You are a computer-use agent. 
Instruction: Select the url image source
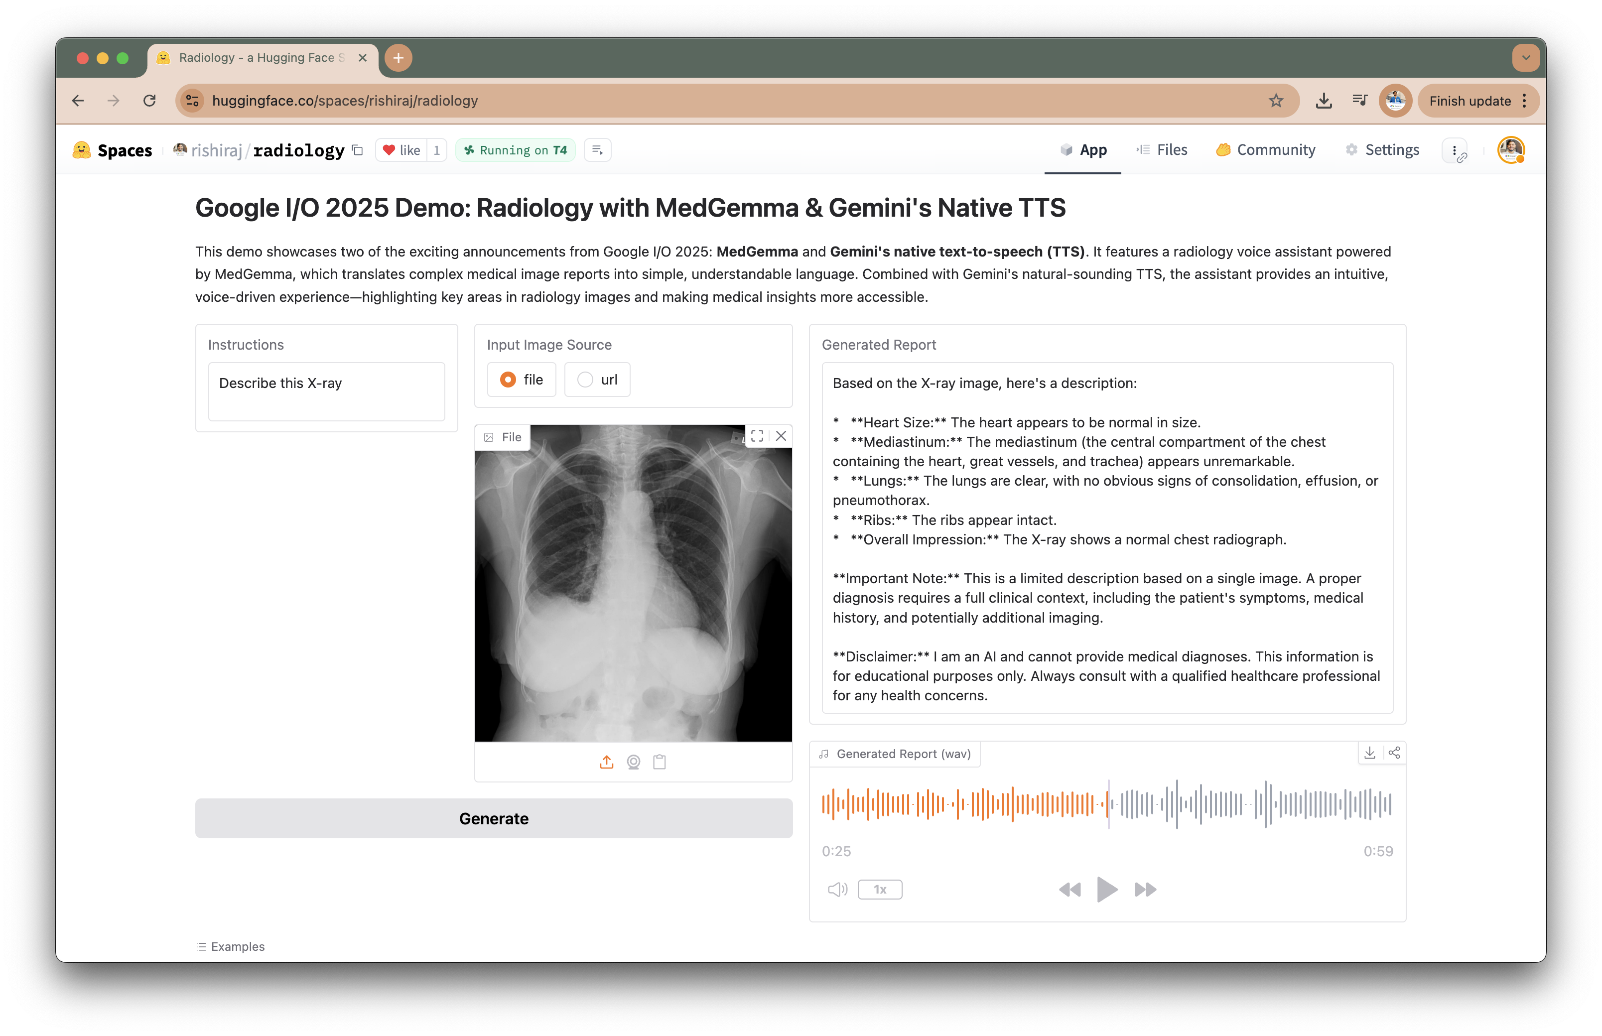tap(597, 380)
